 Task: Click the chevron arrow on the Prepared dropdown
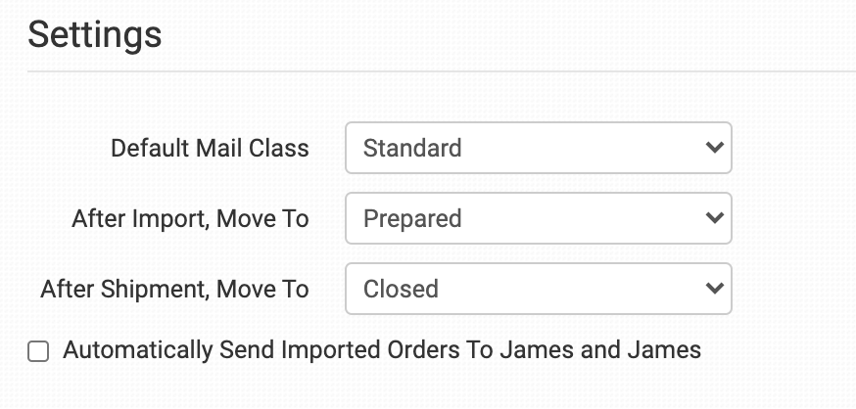click(713, 219)
